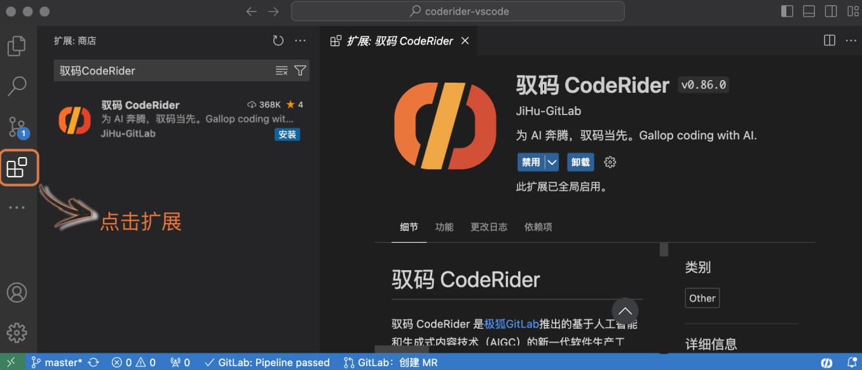Click the remote connection icon in the status bar
The image size is (862, 370).
[x=11, y=362]
